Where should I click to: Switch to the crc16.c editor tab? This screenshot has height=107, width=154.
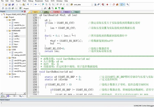pyautogui.click(x=56, y=12)
